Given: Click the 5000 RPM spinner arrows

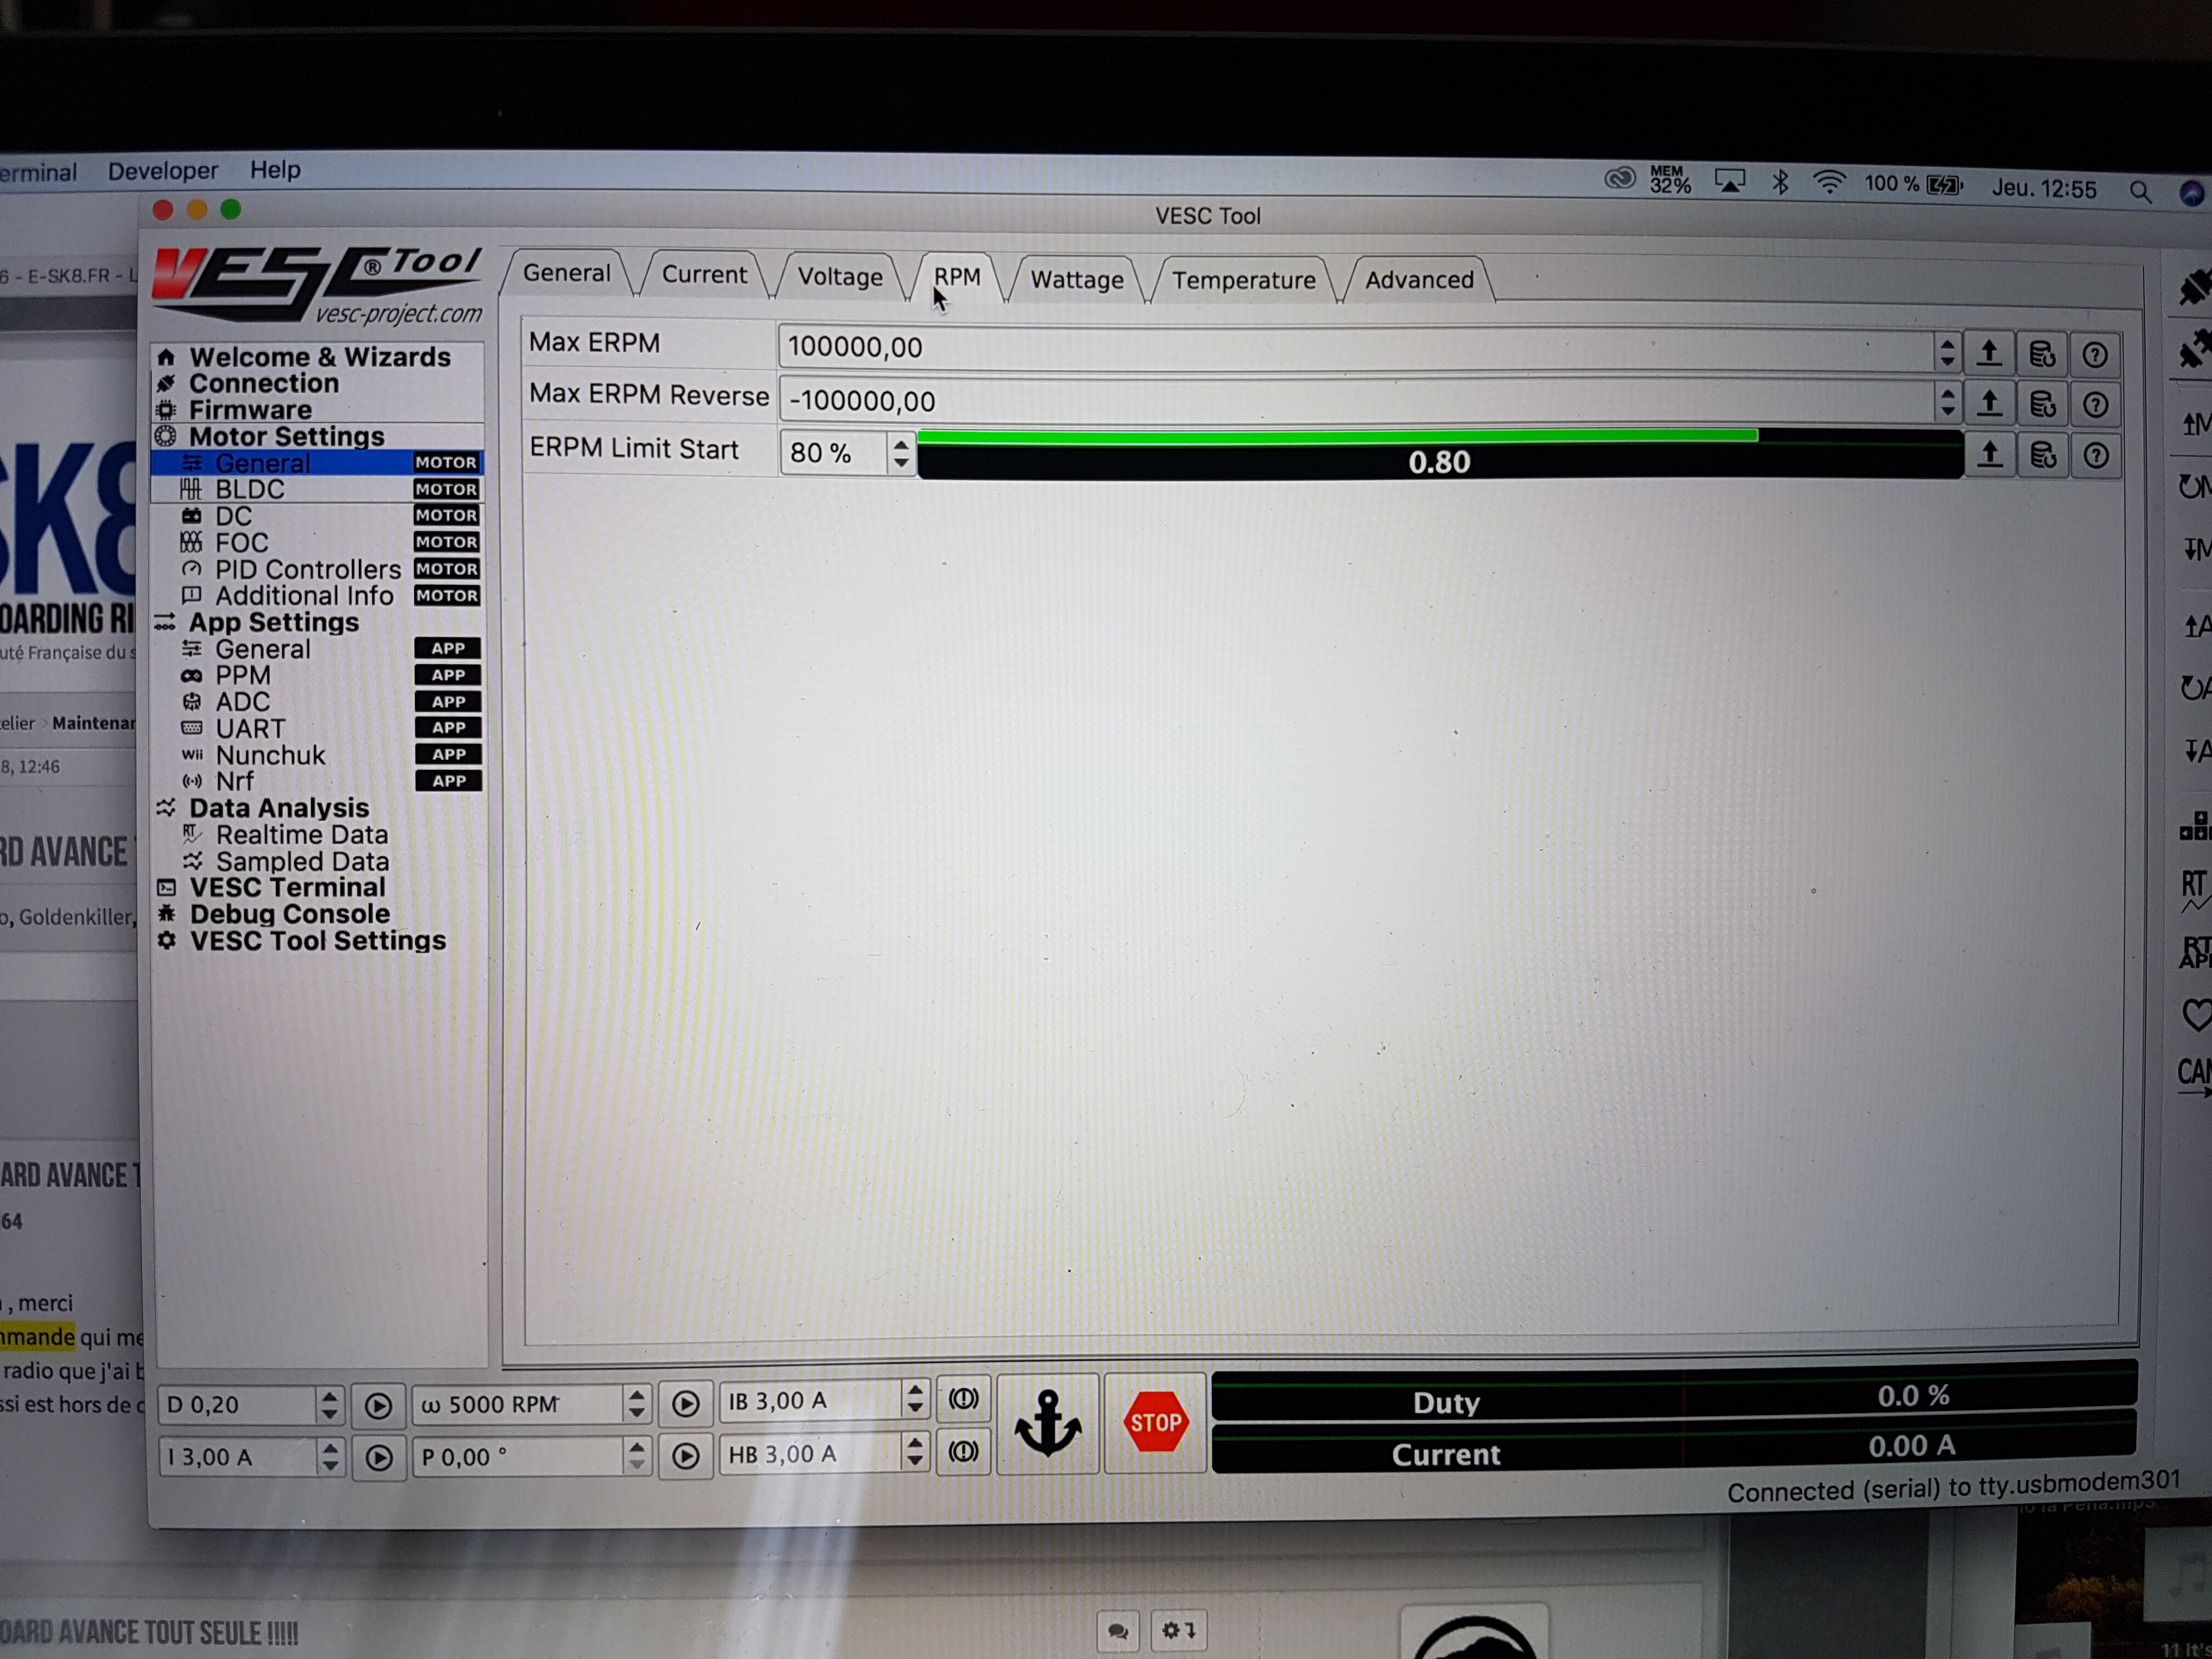Looking at the screenshot, I should tap(636, 1404).
